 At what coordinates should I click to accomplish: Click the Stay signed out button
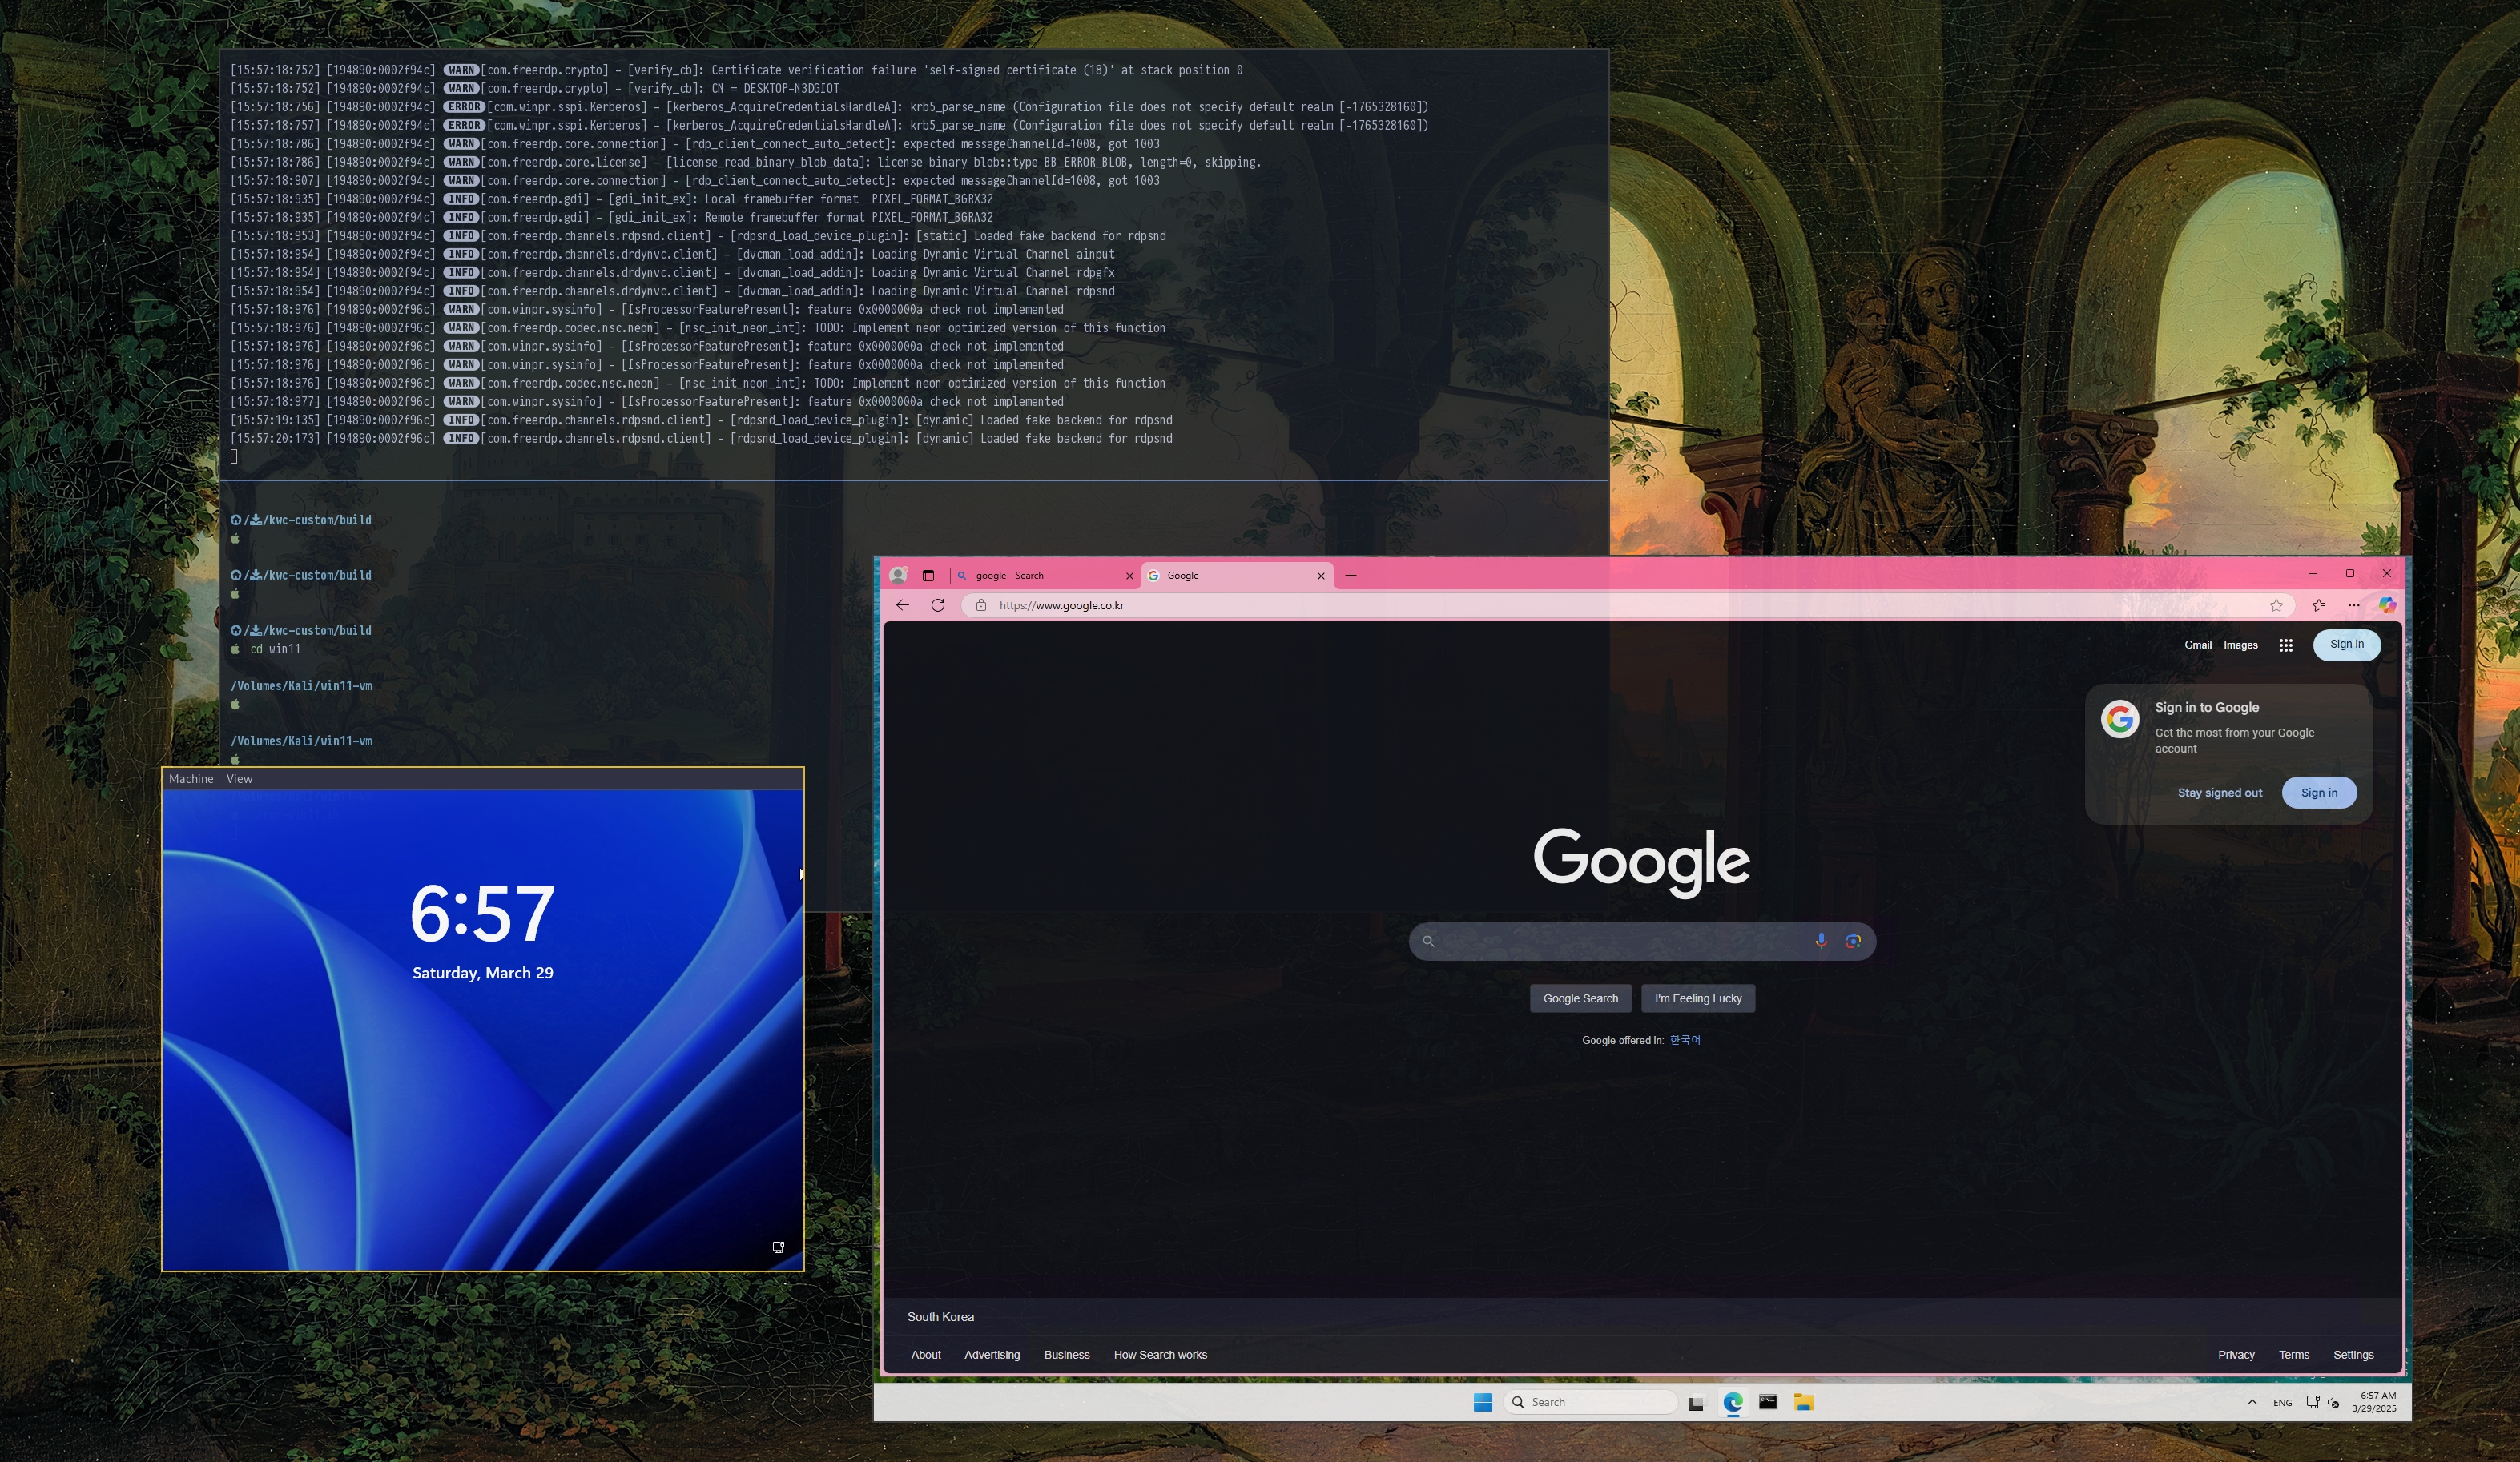click(x=2219, y=793)
